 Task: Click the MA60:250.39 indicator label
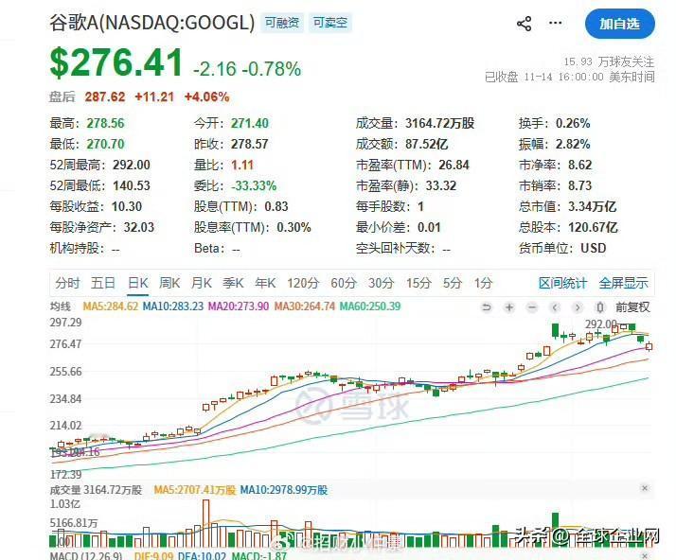(370, 306)
